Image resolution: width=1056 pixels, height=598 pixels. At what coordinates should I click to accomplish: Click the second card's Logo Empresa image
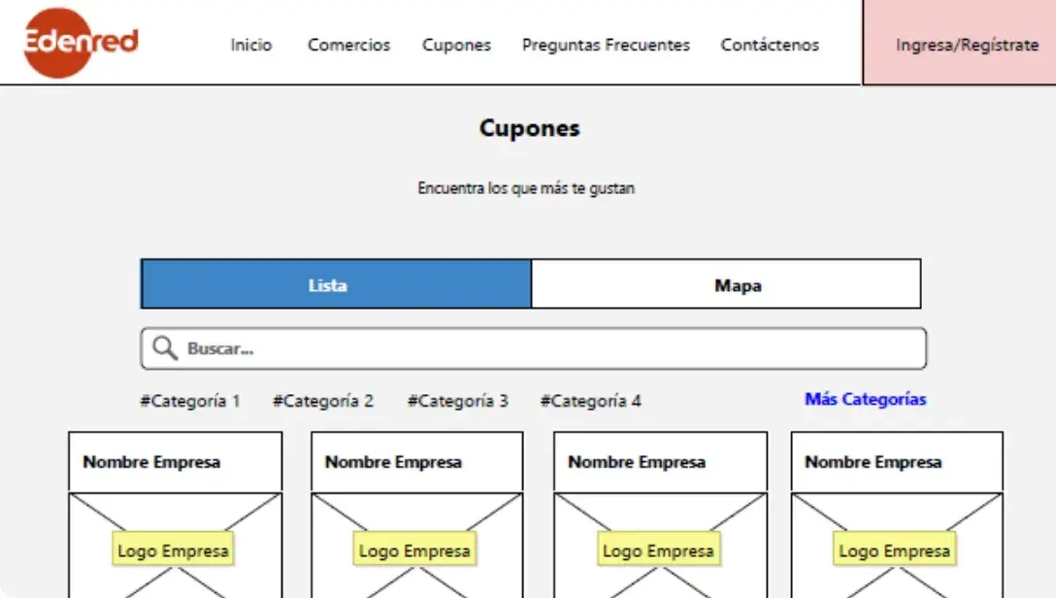click(415, 550)
